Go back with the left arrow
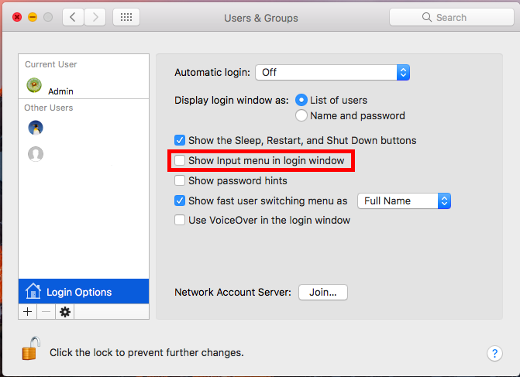This screenshot has width=520, height=377. point(74,17)
